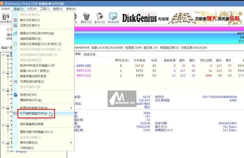Open the 工具(T) menu

45,9
